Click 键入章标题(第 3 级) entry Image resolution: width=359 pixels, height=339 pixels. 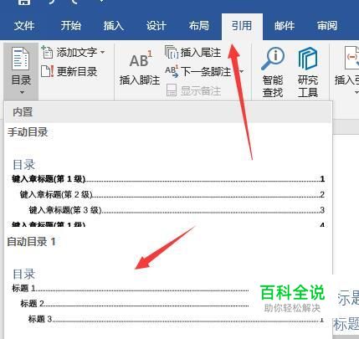pos(177,210)
